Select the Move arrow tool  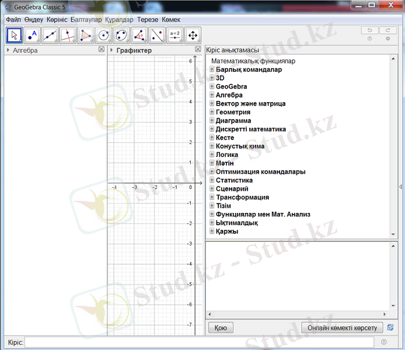click(x=14, y=36)
